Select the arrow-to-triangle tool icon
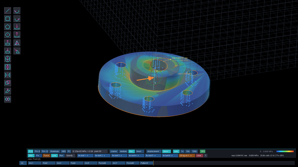298x167 pixels. tap(17, 51)
